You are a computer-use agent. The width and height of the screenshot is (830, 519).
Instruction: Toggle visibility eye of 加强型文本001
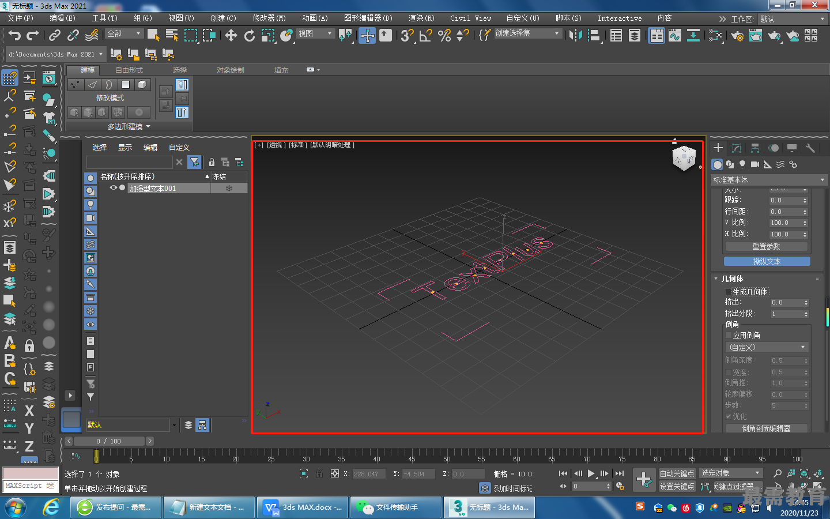(x=114, y=188)
